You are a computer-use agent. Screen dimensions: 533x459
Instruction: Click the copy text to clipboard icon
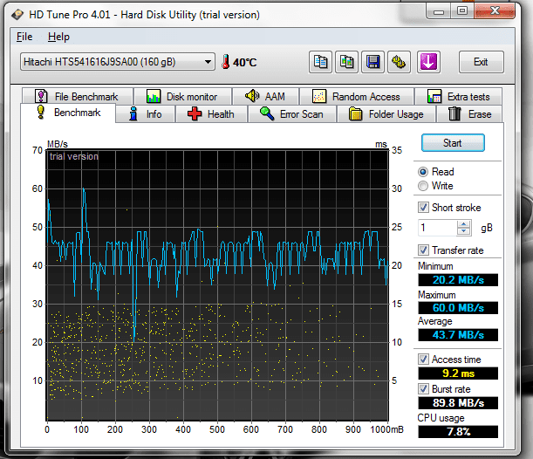tap(322, 62)
